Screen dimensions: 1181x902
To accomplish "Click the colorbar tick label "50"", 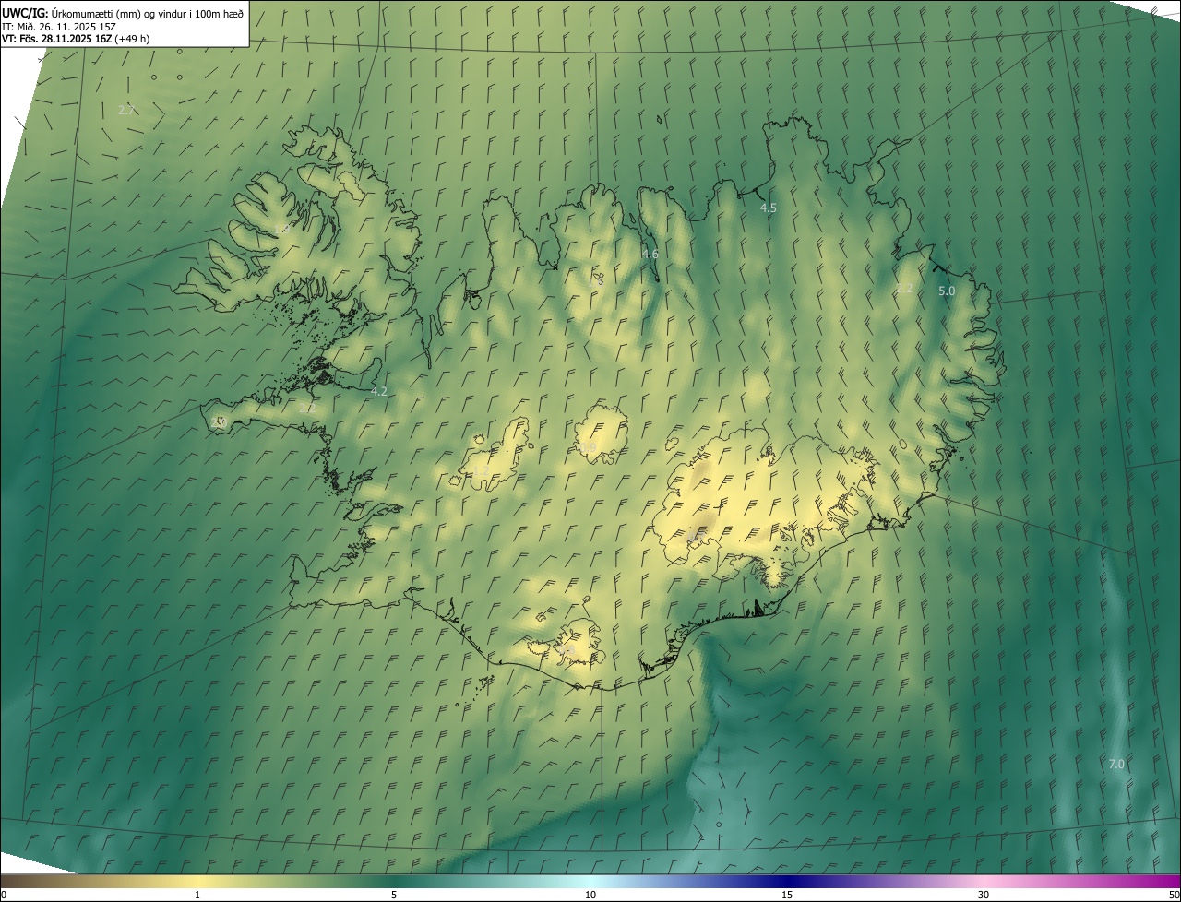I will click(1174, 895).
